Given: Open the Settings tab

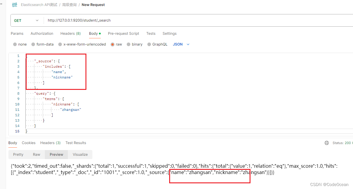Looking at the screenshot, I should pos(169,33).
